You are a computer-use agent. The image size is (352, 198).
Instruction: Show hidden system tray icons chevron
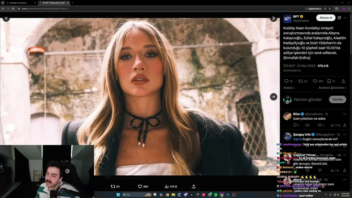coord(326,195)
